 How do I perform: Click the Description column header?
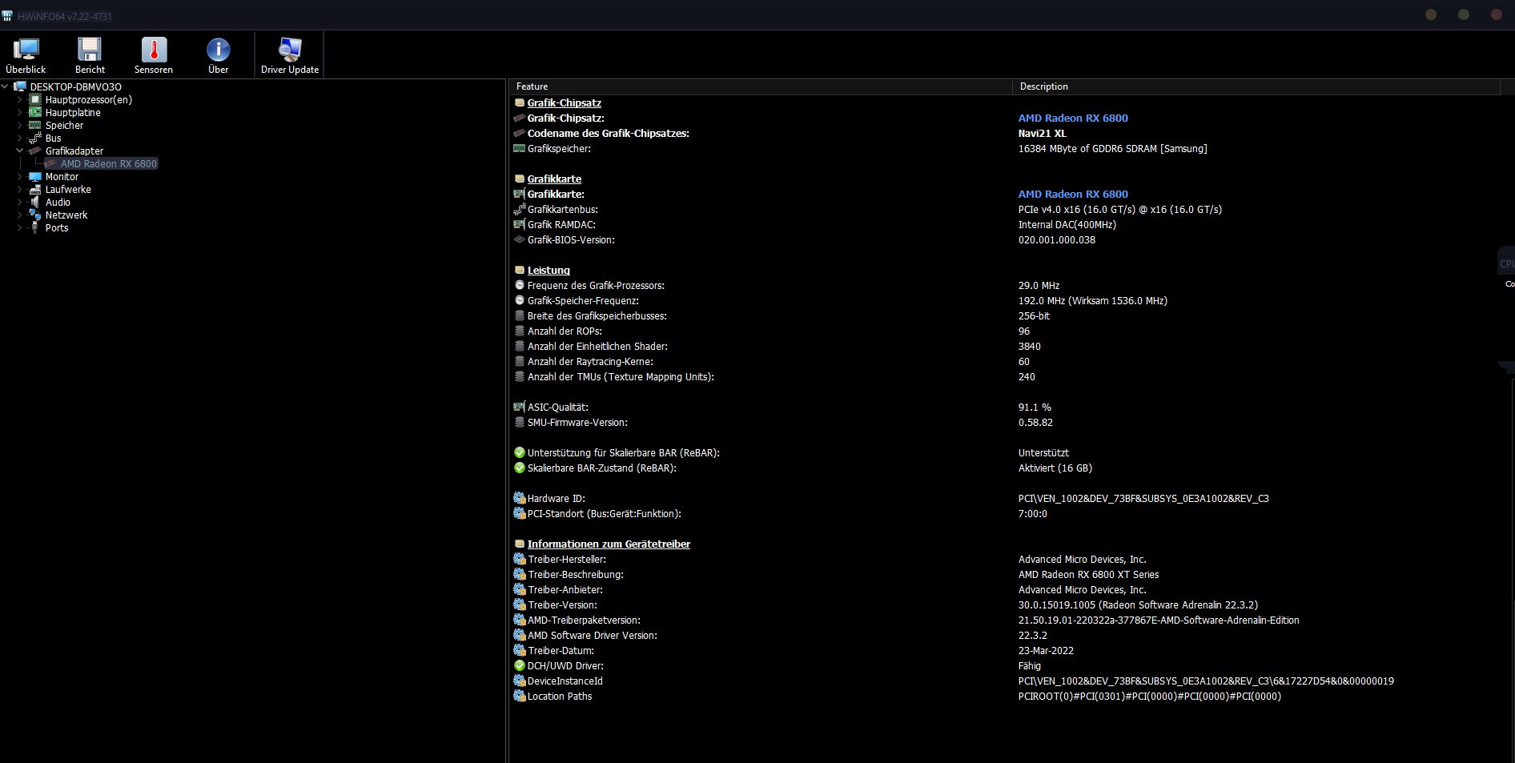click(x=1256, y=86)
